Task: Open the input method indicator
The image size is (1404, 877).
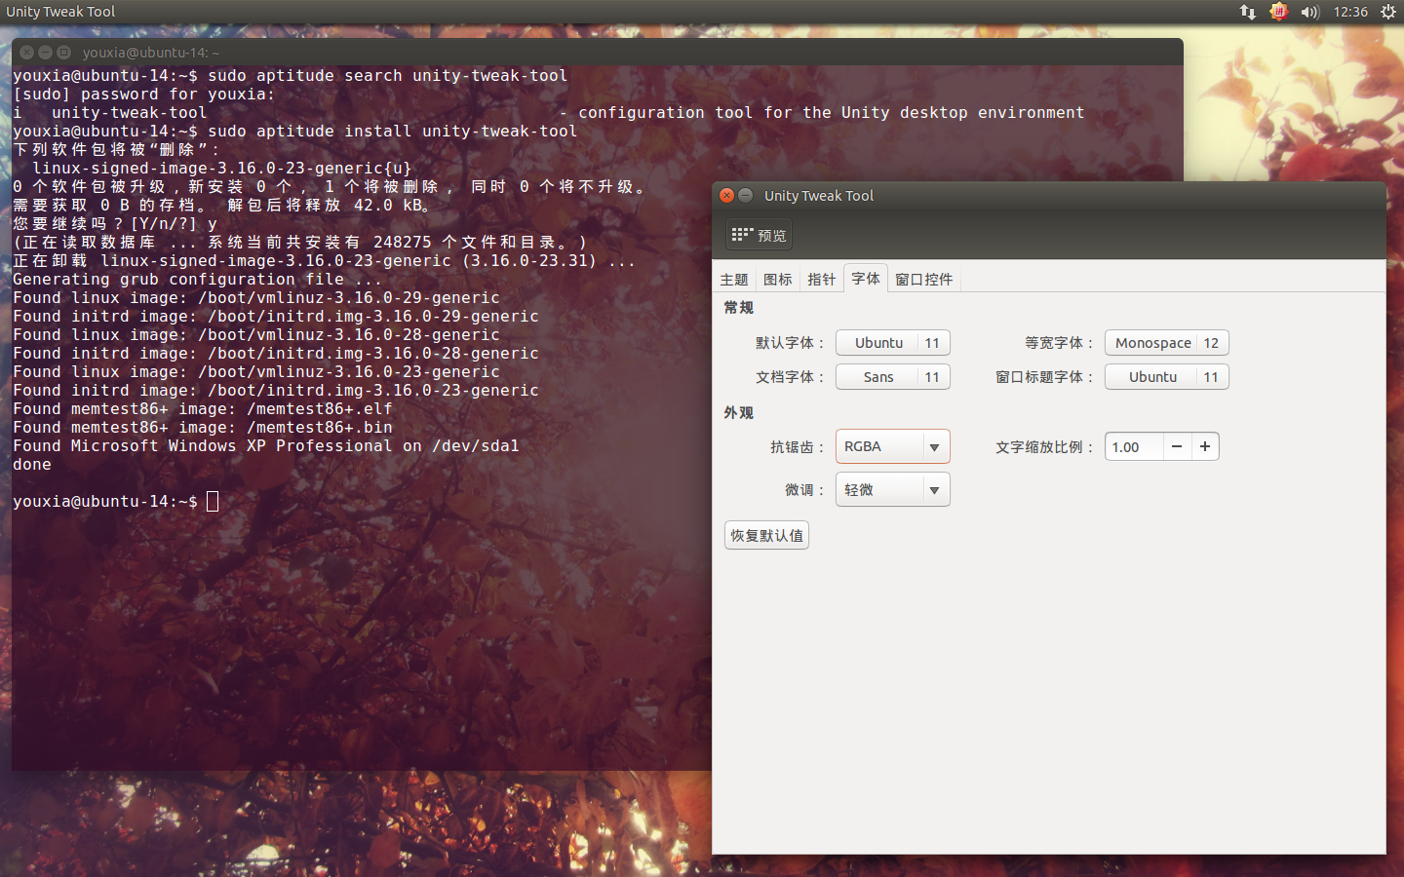Action: click(1278, 12)
